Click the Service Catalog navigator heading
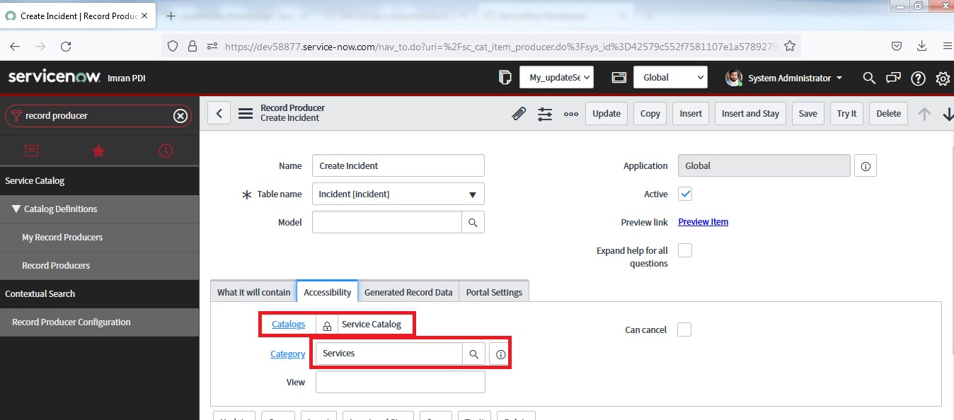The image size is (954, 420). [35, 180]
